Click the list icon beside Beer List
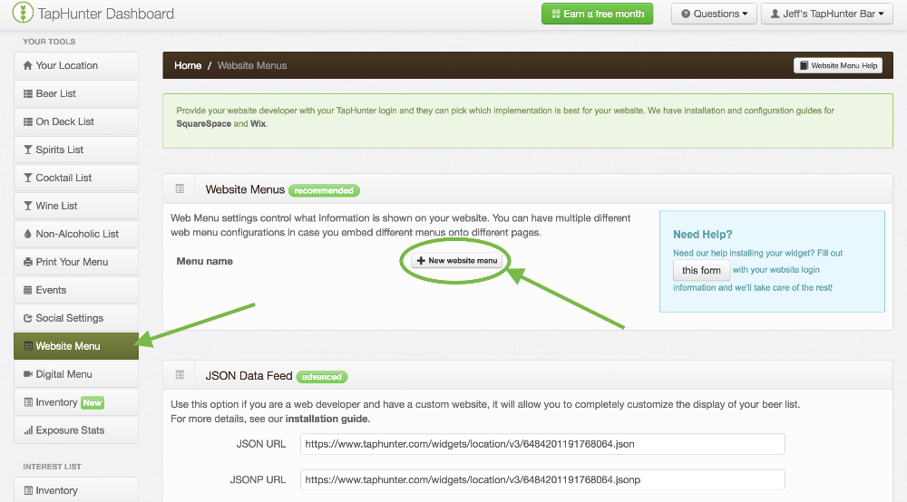Image resolution: width=907 pixels, height=502 pixels. (x=28, y=93)
